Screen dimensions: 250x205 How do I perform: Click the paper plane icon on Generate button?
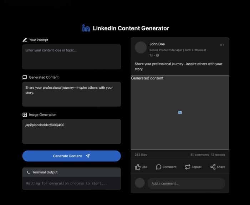point(88,156)
